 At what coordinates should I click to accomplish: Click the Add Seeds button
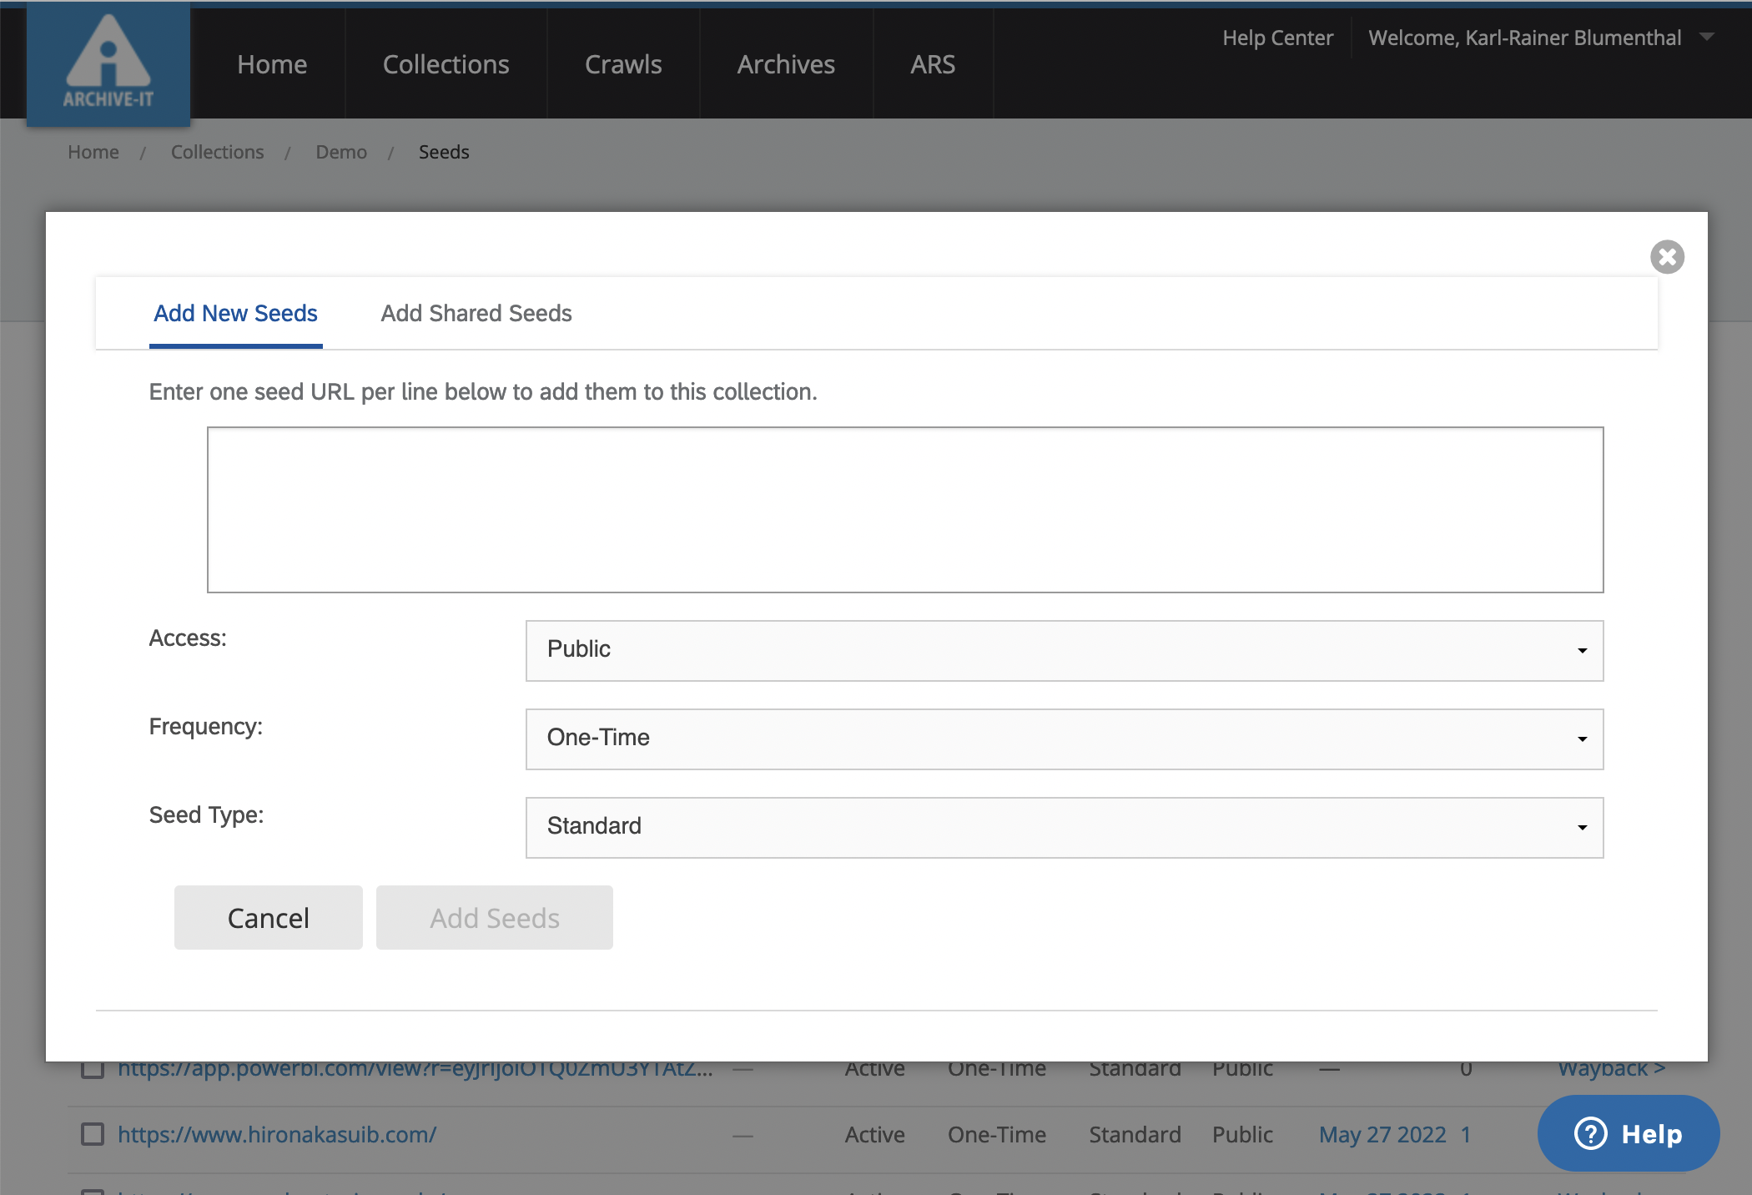point(494,917)
